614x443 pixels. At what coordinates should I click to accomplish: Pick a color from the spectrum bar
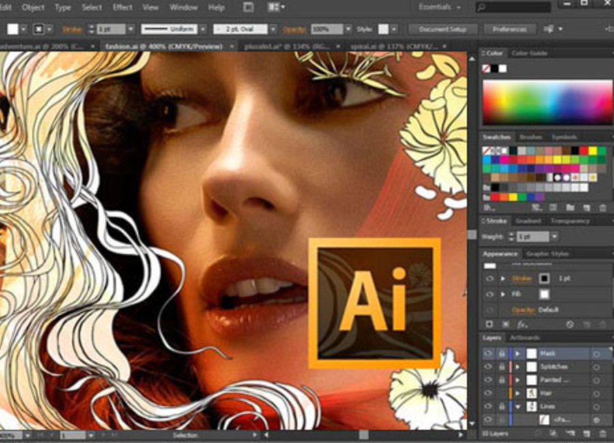click(547, 102)
